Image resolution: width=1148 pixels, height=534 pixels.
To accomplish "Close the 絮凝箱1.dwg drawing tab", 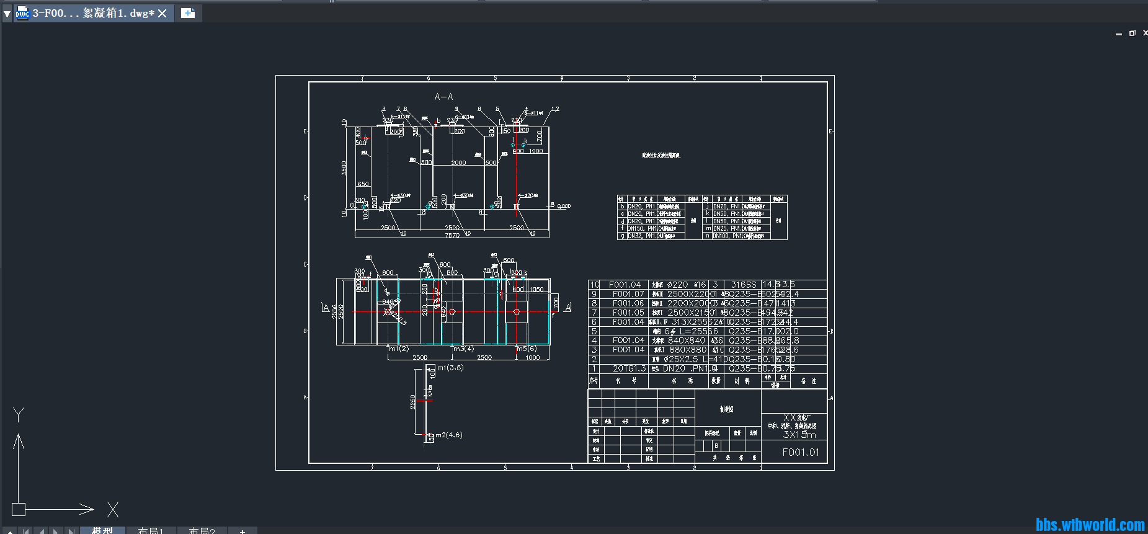I will (162, 13).
